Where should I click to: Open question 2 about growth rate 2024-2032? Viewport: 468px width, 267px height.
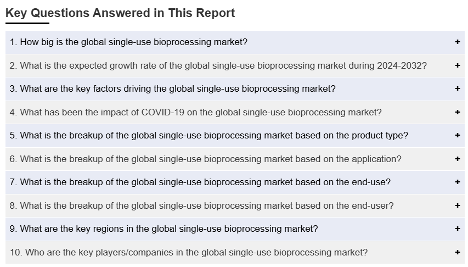(x=235, y=65)
